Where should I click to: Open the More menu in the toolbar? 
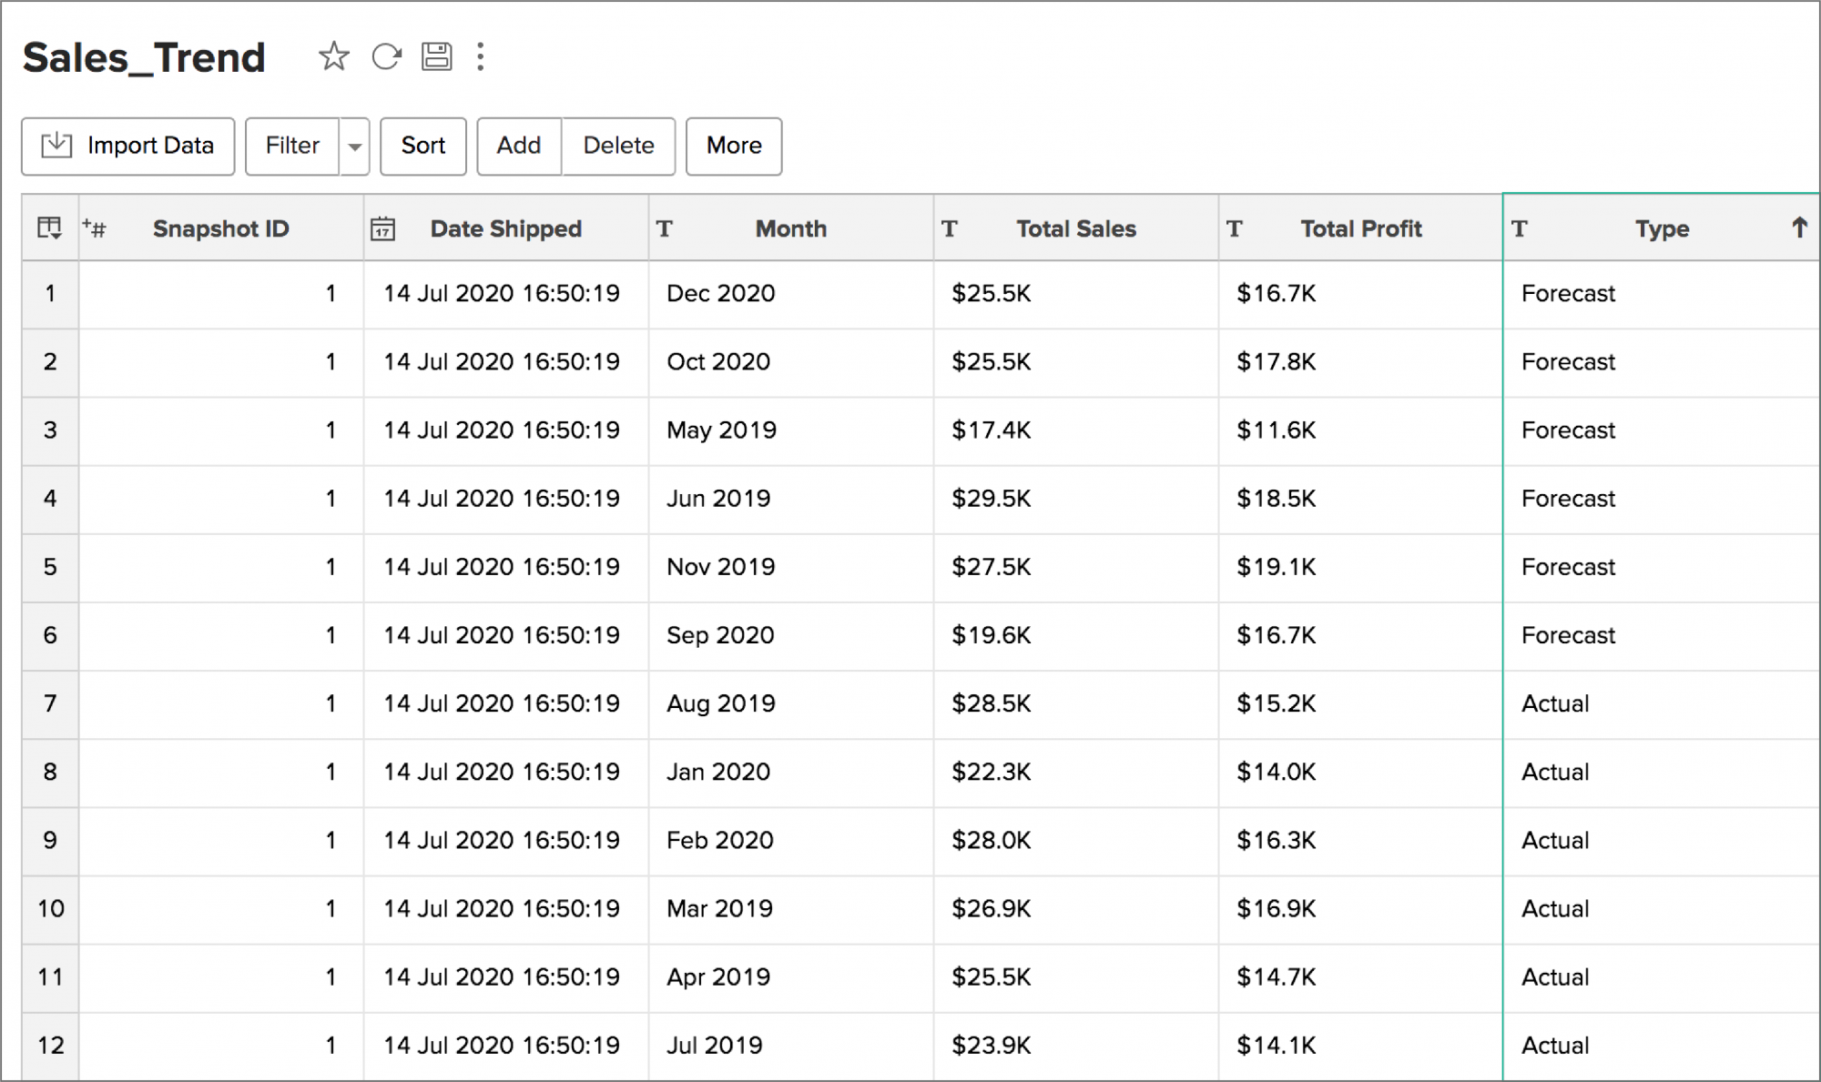click(733, 146)
